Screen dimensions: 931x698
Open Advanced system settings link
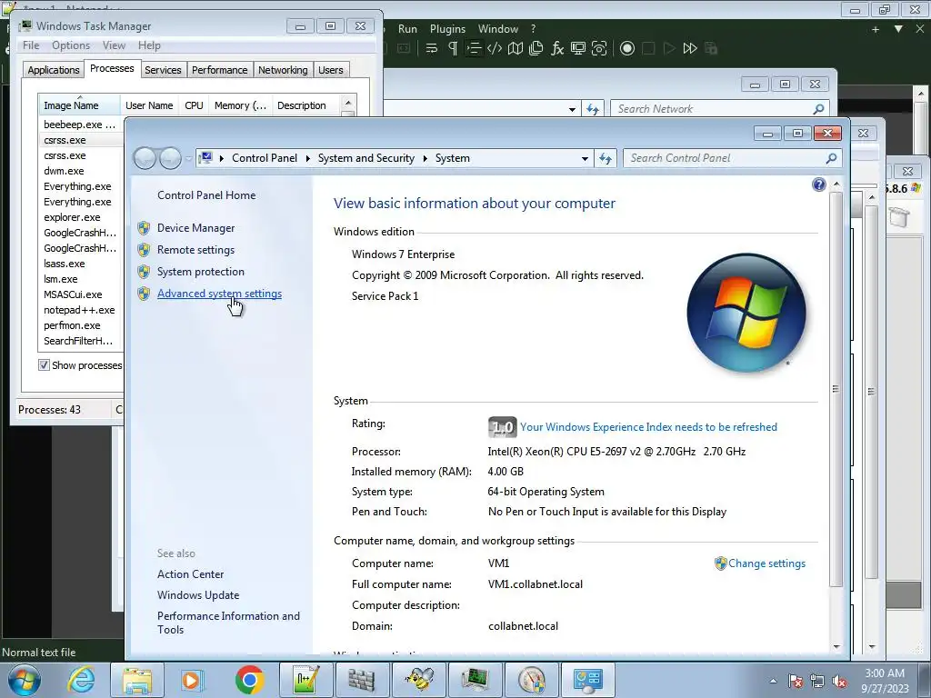pyautogui.click(x=219, y=294)
